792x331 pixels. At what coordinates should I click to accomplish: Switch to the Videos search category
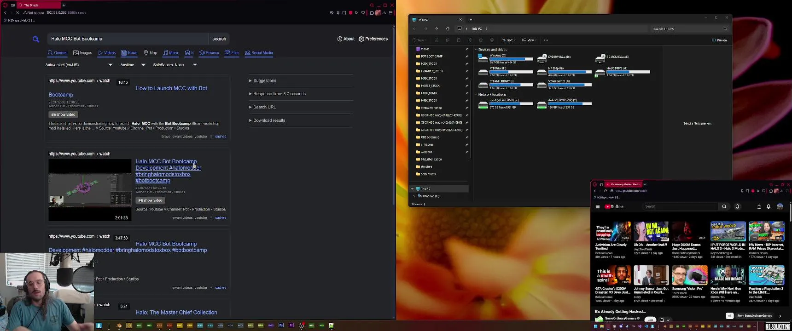[107, 53]
